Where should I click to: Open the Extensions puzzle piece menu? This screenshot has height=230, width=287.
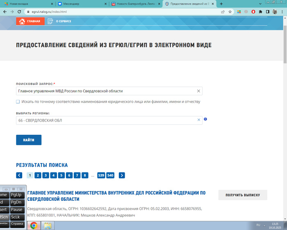click(x=260, y=12)
